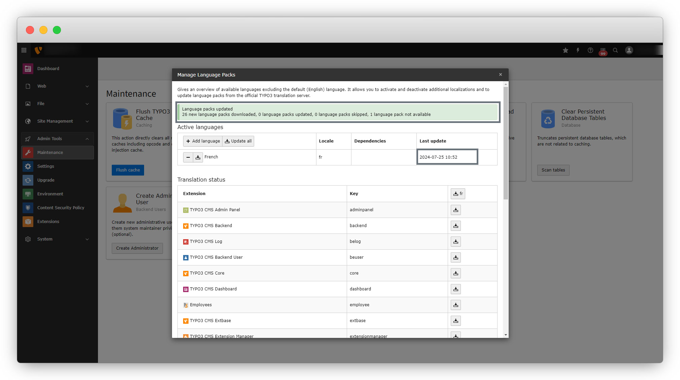Click download icon next to French language
Image resolution: width=680 pixels, height=380 pixels.
click(x=198, y=157)
